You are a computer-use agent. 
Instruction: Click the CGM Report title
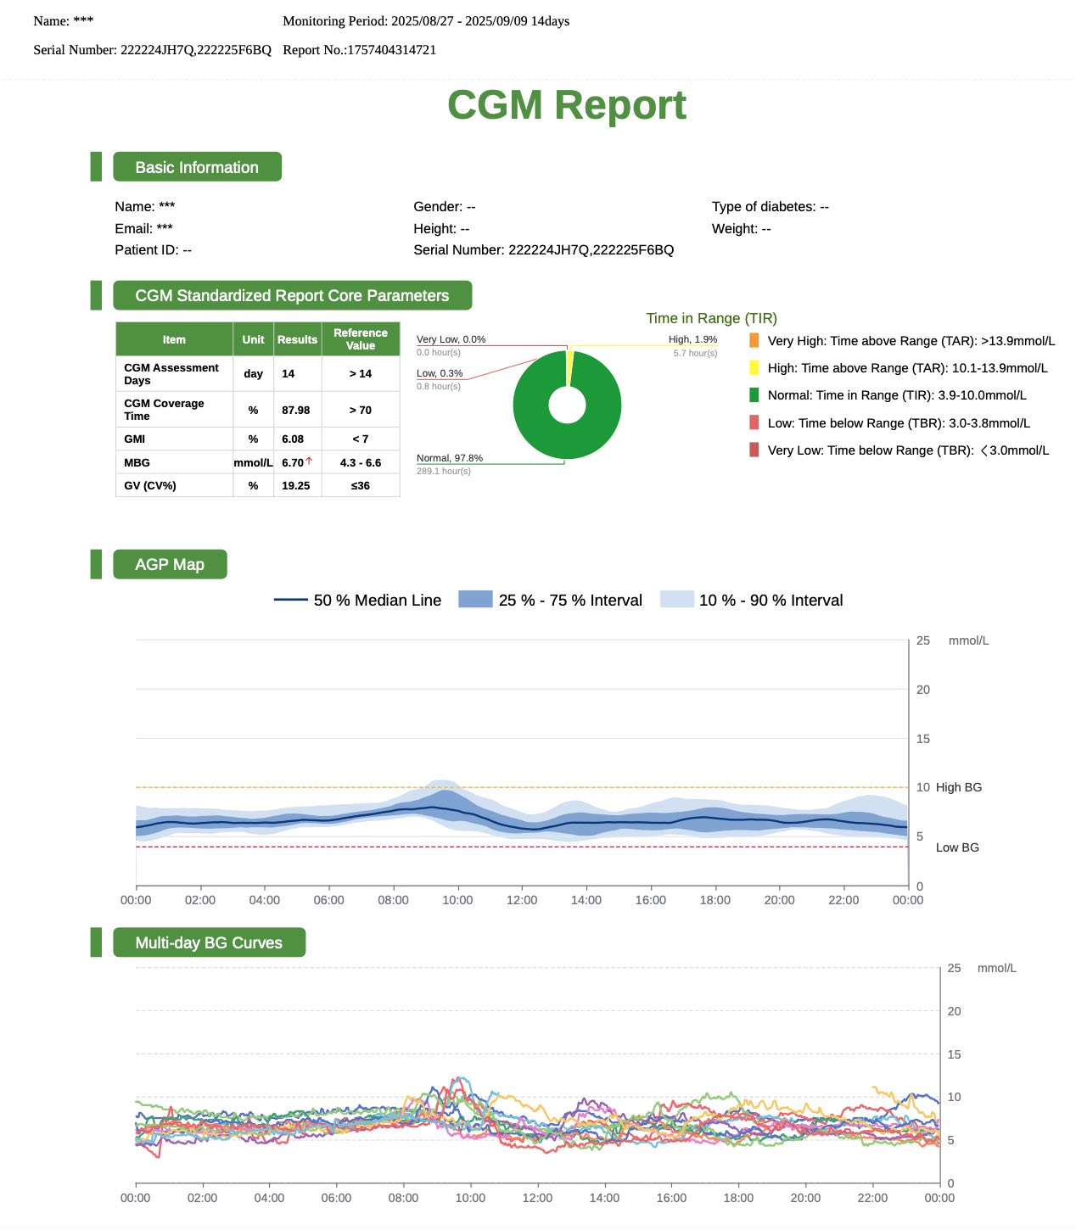(x=566, y=105)
